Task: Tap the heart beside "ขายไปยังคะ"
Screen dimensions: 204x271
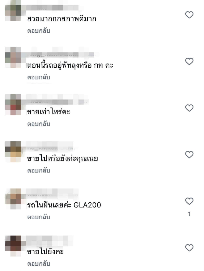Action: 189,248
